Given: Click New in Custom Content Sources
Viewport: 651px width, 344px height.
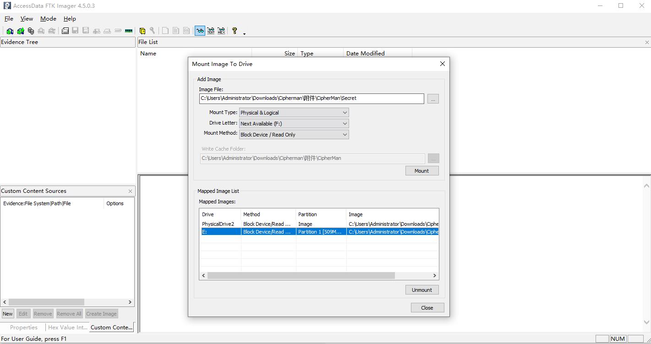Looking at the screenshot, I should [x=8, y=314].
